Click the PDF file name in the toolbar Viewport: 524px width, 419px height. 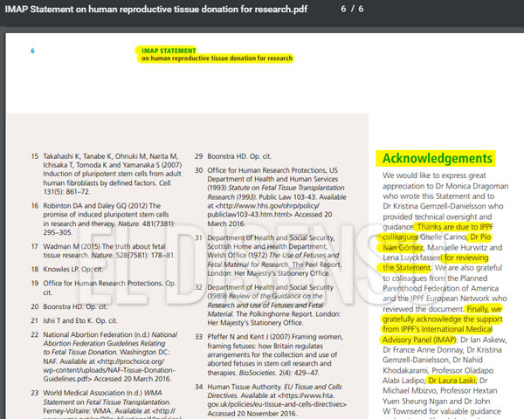pos(156,9)
